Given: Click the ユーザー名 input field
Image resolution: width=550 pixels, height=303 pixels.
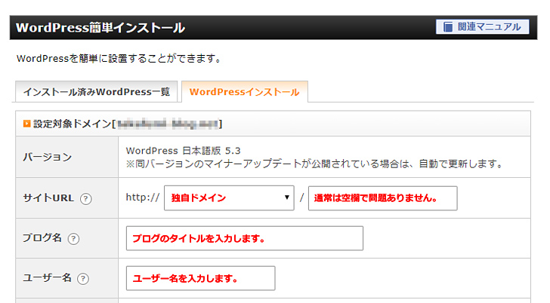Looking at the screenshot, I should point(201,279).
